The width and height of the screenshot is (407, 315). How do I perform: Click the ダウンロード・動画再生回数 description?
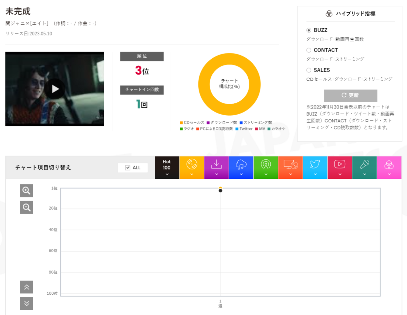click(335, 39)
